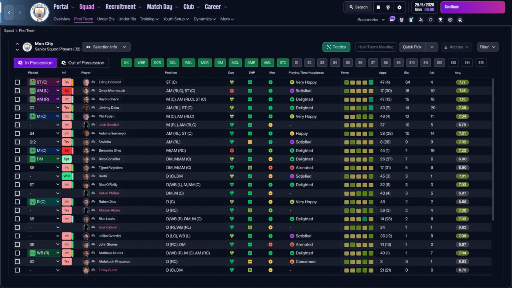Click Savinho's yellow match sharpness icon
Screen dimensions: 512x288
click(x=250, y=142)
